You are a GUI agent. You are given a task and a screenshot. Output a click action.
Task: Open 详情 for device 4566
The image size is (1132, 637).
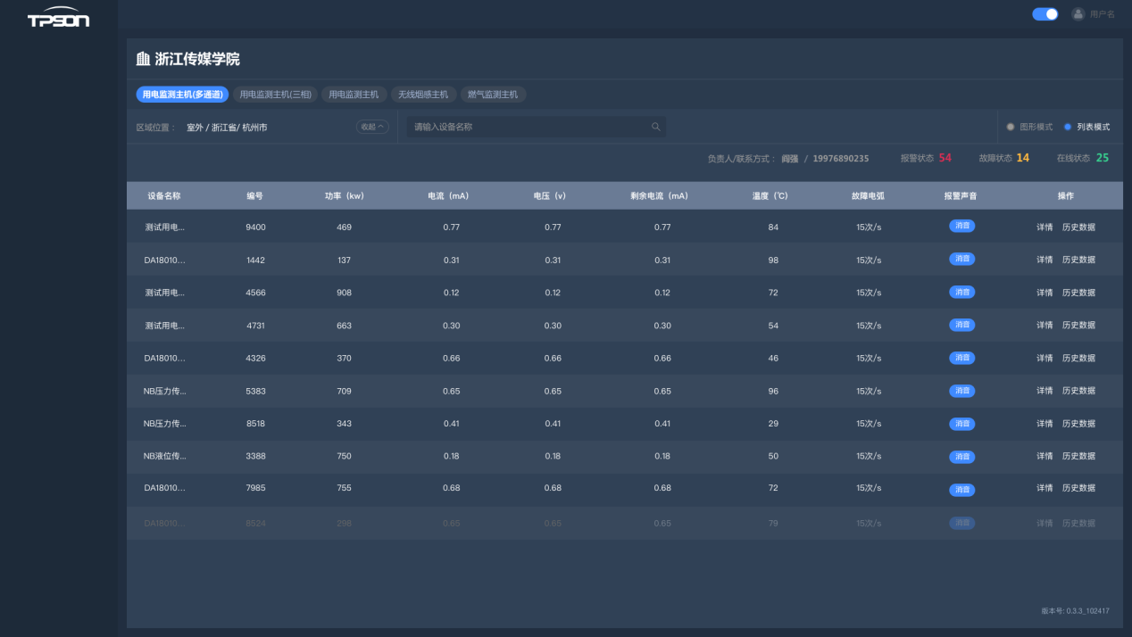click(1045, 293)
